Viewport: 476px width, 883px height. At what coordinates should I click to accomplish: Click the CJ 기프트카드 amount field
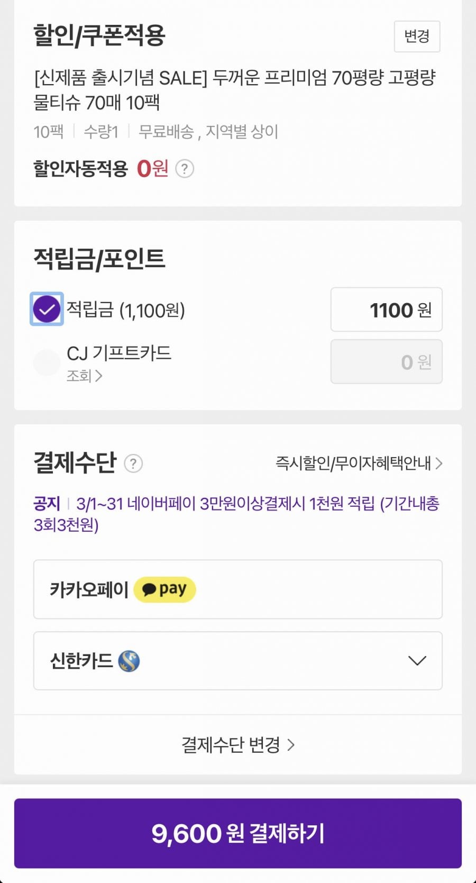(x=386, y=362)
